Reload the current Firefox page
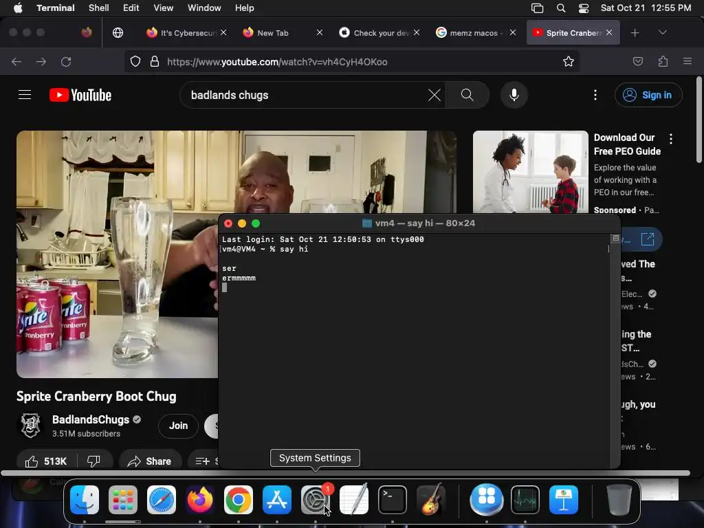704x528 pixels. tap(66, 61)
